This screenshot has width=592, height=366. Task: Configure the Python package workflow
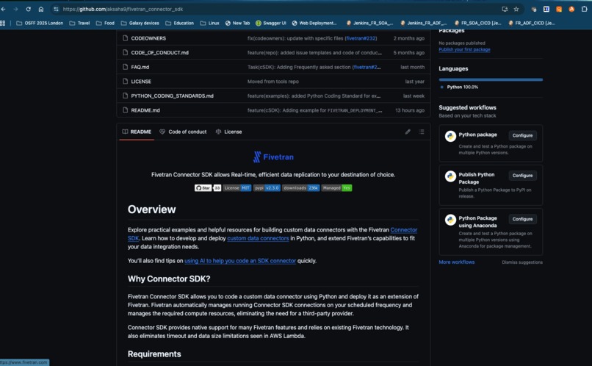pos(522,135)
